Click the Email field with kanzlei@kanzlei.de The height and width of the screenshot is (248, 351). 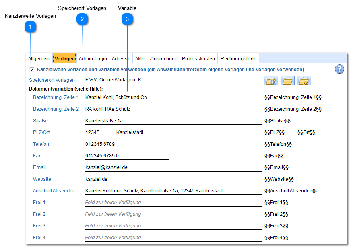173,167
